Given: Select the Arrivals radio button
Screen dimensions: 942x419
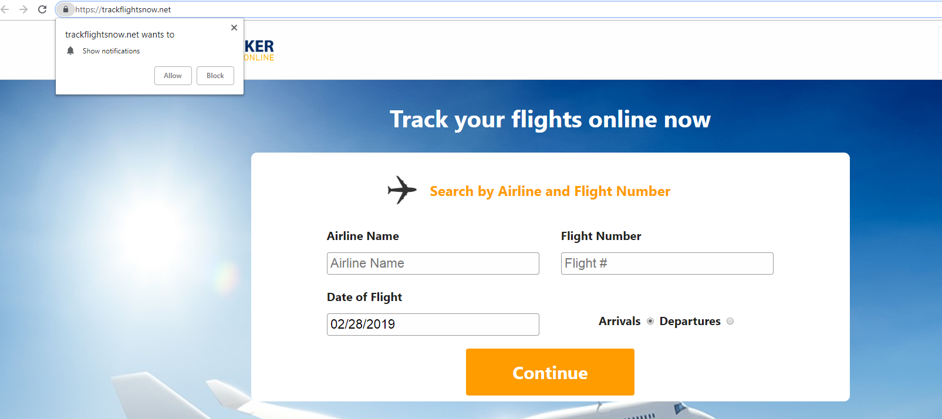Looking at the screenshot, I should 650,321.
